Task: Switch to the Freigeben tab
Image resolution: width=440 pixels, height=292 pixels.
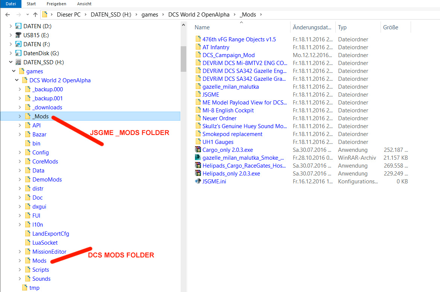Action: tap(56, 4)
